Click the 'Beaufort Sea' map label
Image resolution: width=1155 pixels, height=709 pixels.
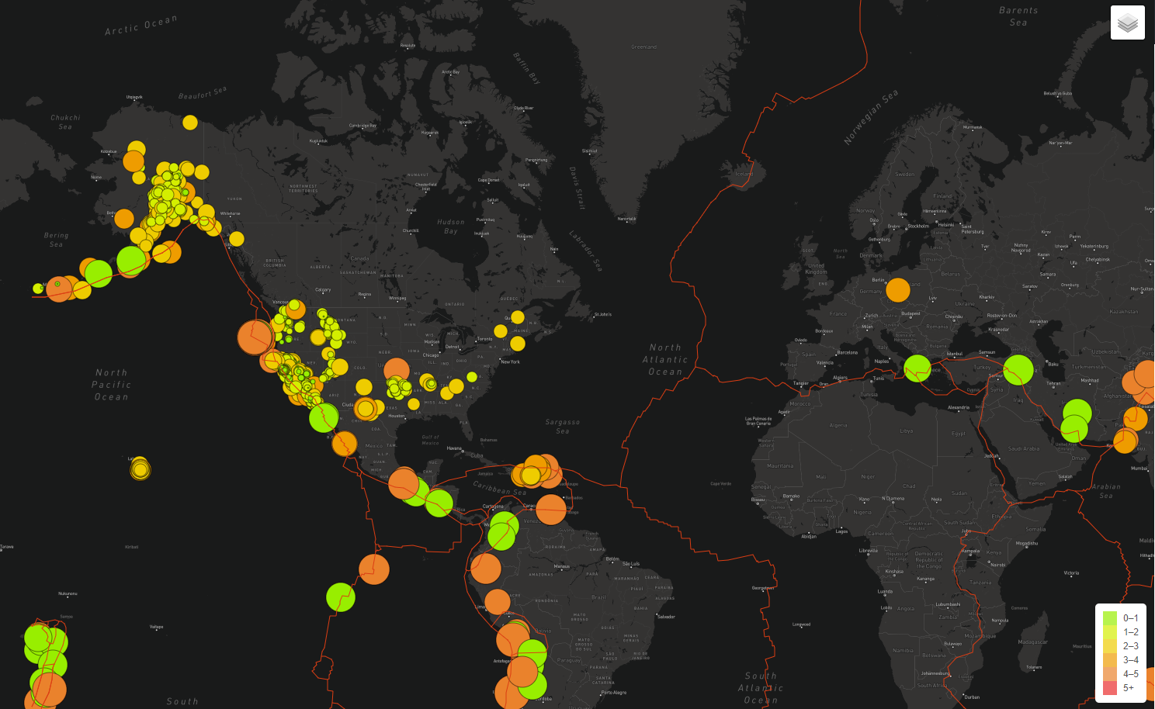pos(203,93)
